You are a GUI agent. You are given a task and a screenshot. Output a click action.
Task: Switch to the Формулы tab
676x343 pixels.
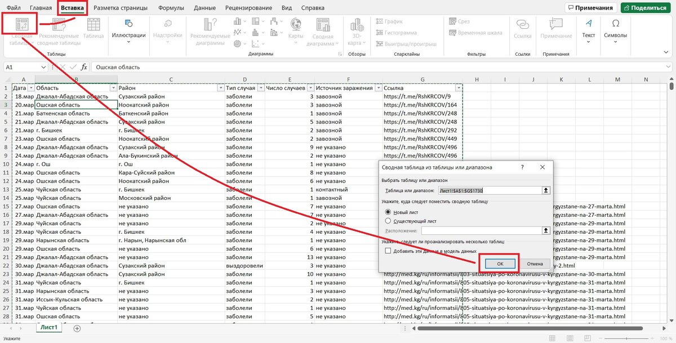click(x=171, y=8)
